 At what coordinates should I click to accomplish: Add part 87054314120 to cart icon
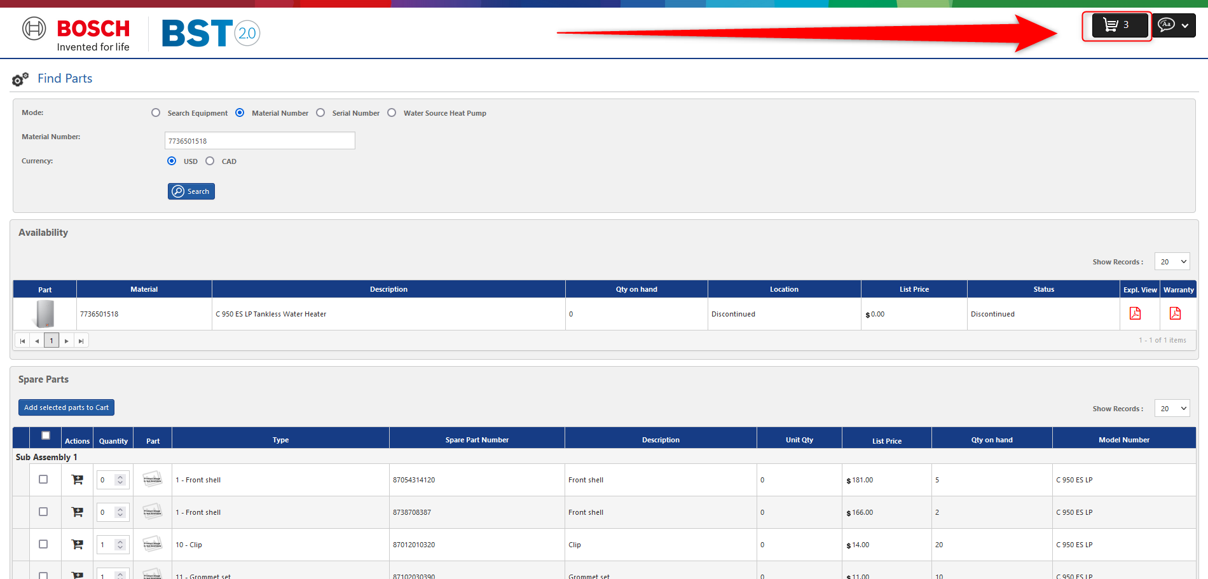tap(78, 480)
